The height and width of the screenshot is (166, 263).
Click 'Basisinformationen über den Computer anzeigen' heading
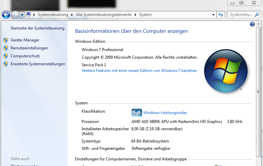pyautogui.click(x=131, y=31)
